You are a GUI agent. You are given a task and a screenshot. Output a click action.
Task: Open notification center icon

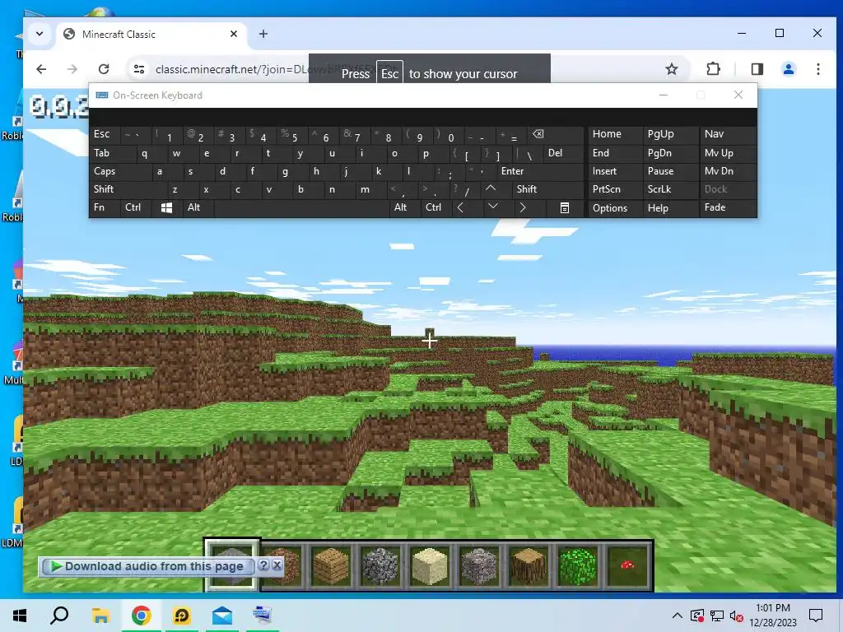(x=816, y=616)
